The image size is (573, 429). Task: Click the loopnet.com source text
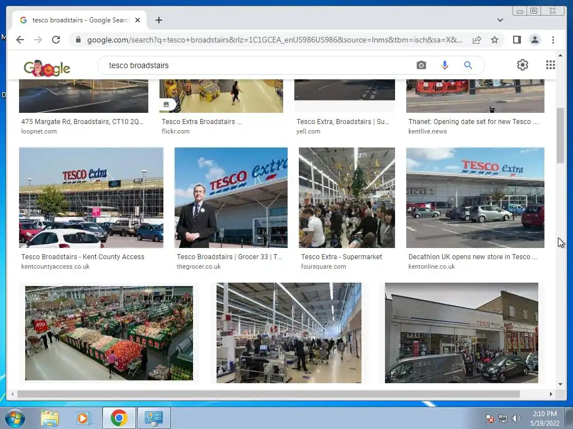39,131
